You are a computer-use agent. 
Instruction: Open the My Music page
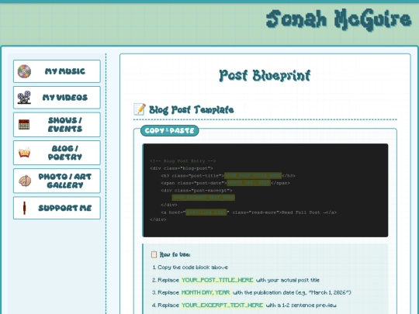pyautogui.click(x=57, y=71)
